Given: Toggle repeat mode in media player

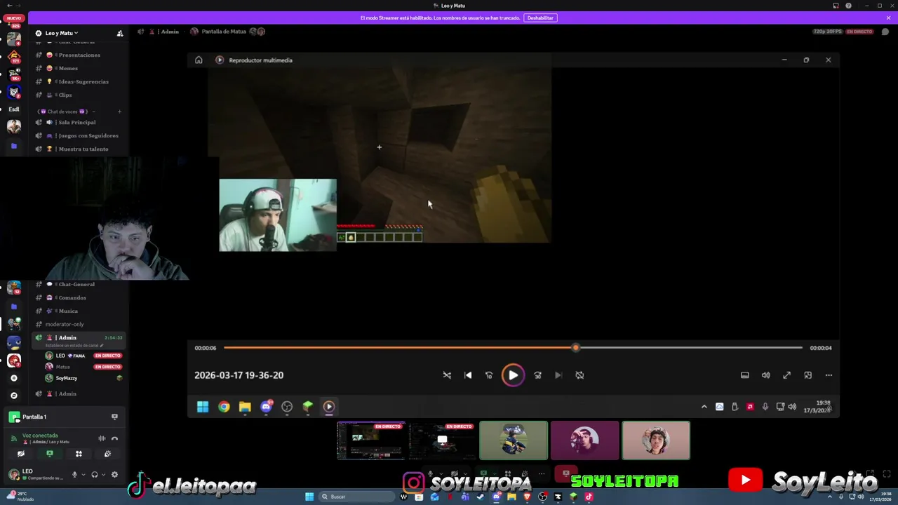Looking at the screenshot, I should 579,375.
